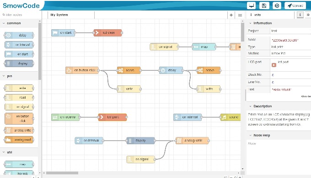Select the display palette node

[x=19, y=63]
